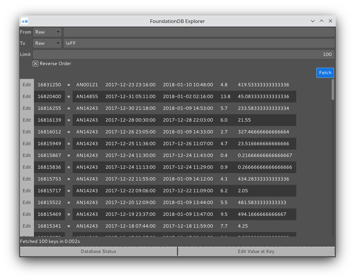Image resolution: width=355 pixels, height=280 pixels.
Task: Edit the row with key 16815522
Action: click(x=27, y=203)
